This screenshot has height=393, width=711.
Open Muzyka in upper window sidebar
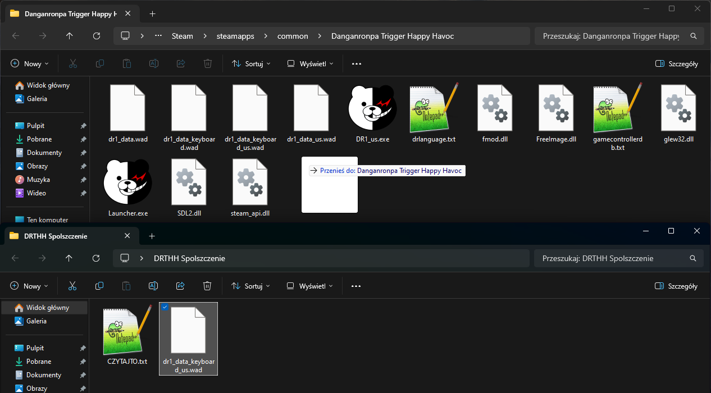38,180
